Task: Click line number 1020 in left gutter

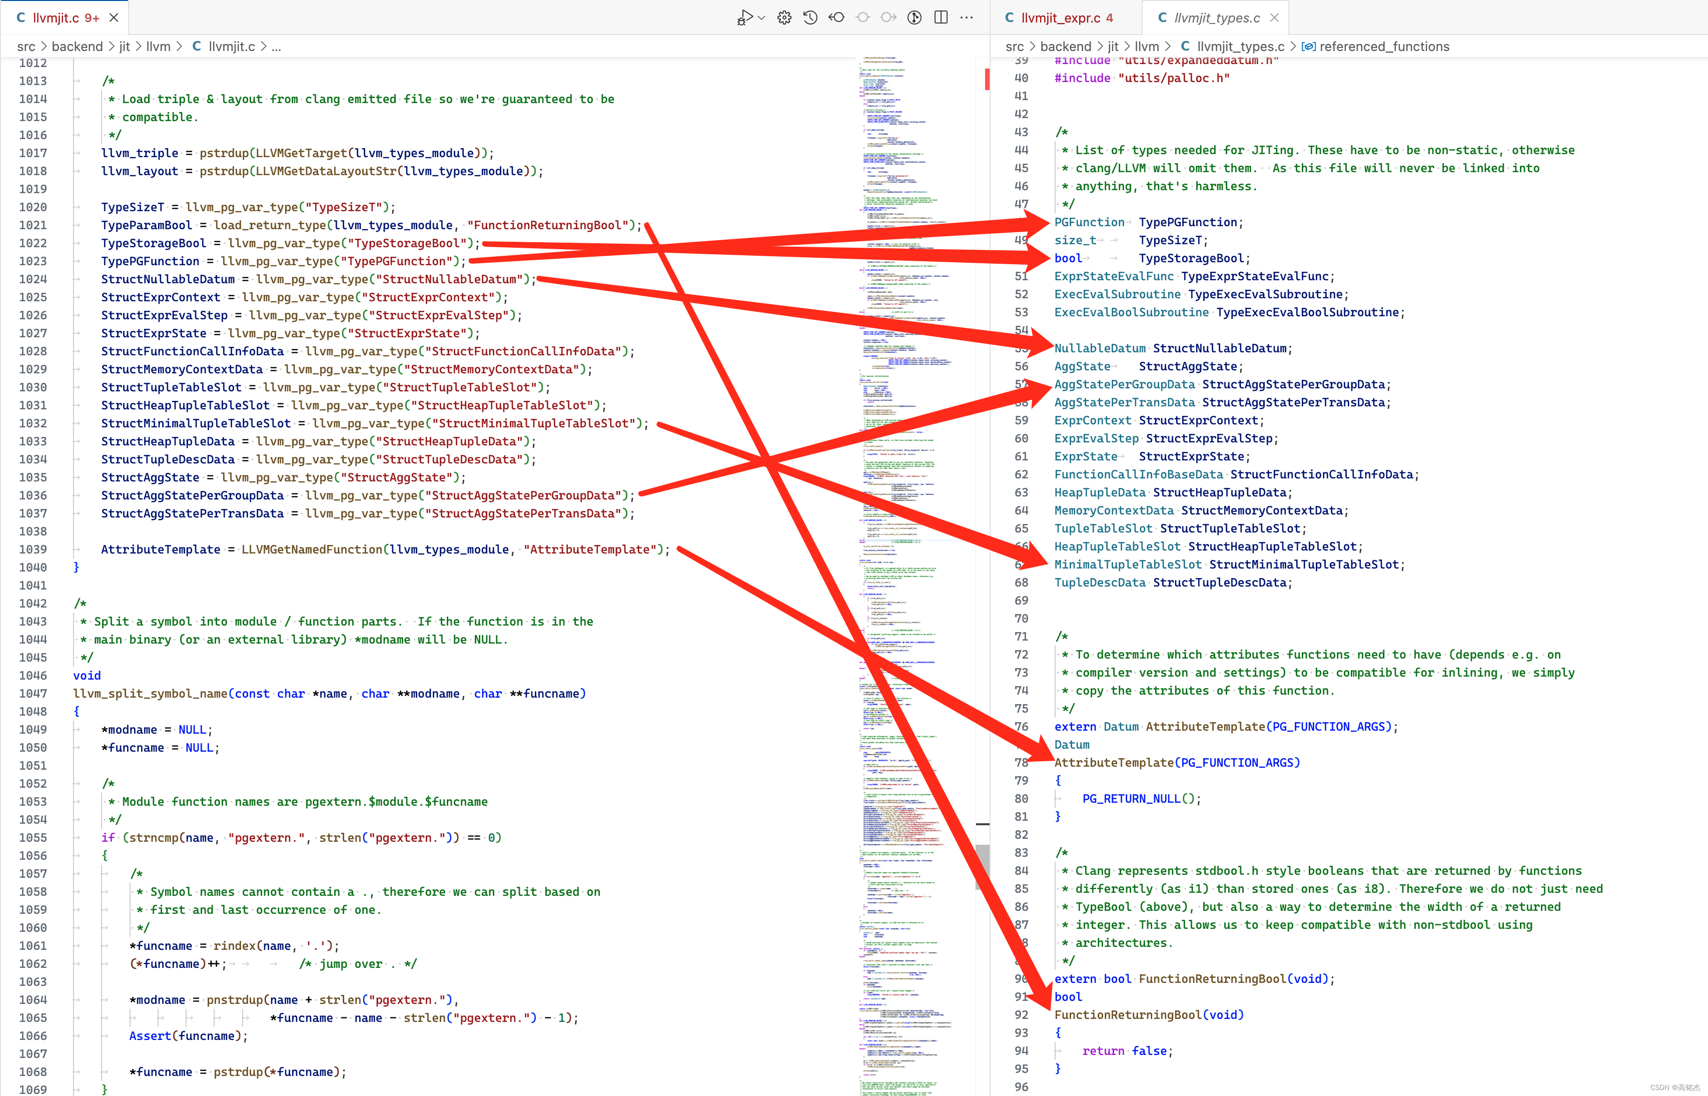Action: point(33,207)
